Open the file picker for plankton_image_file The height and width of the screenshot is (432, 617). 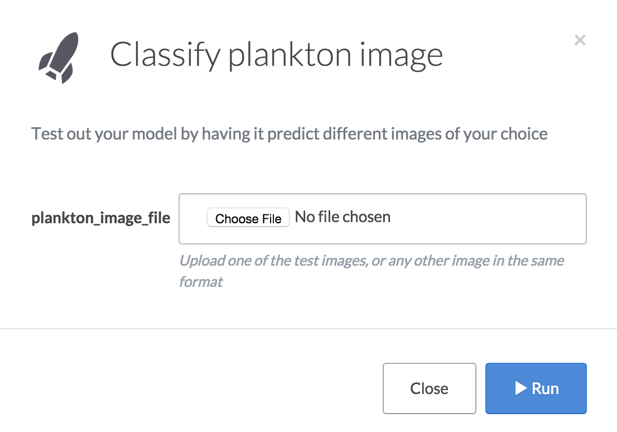click(x=248, y=218)
